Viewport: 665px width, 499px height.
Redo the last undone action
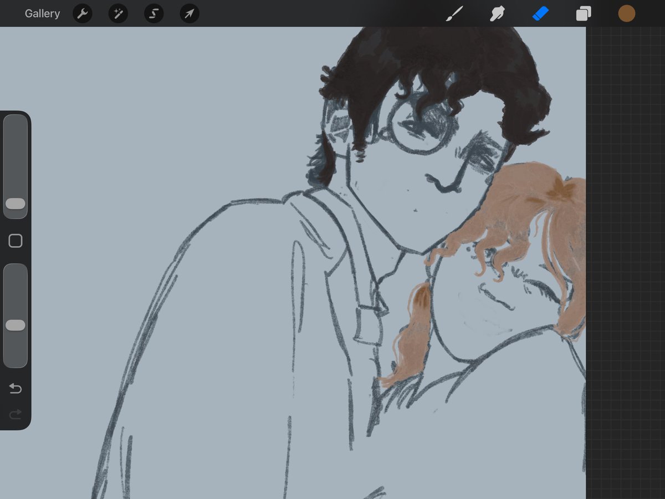[16, 414]
